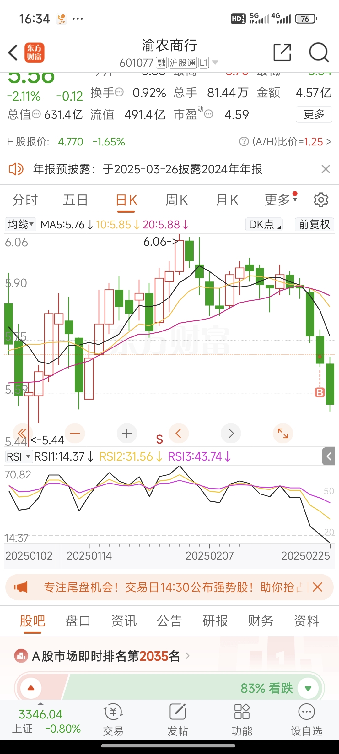This screenshot has height=754, width=339.
Task: Select the 股吧 tab
Action: (x=33, y=621)
